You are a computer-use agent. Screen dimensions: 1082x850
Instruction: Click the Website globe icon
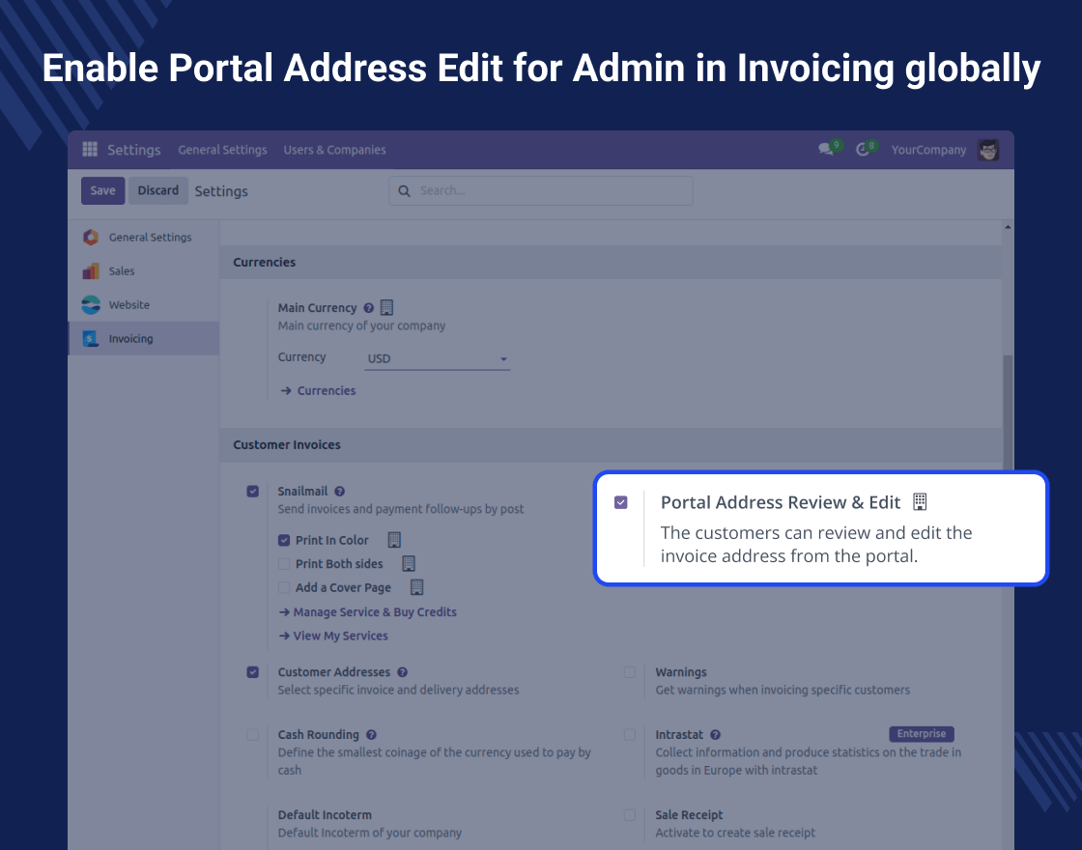pos(91,305)
